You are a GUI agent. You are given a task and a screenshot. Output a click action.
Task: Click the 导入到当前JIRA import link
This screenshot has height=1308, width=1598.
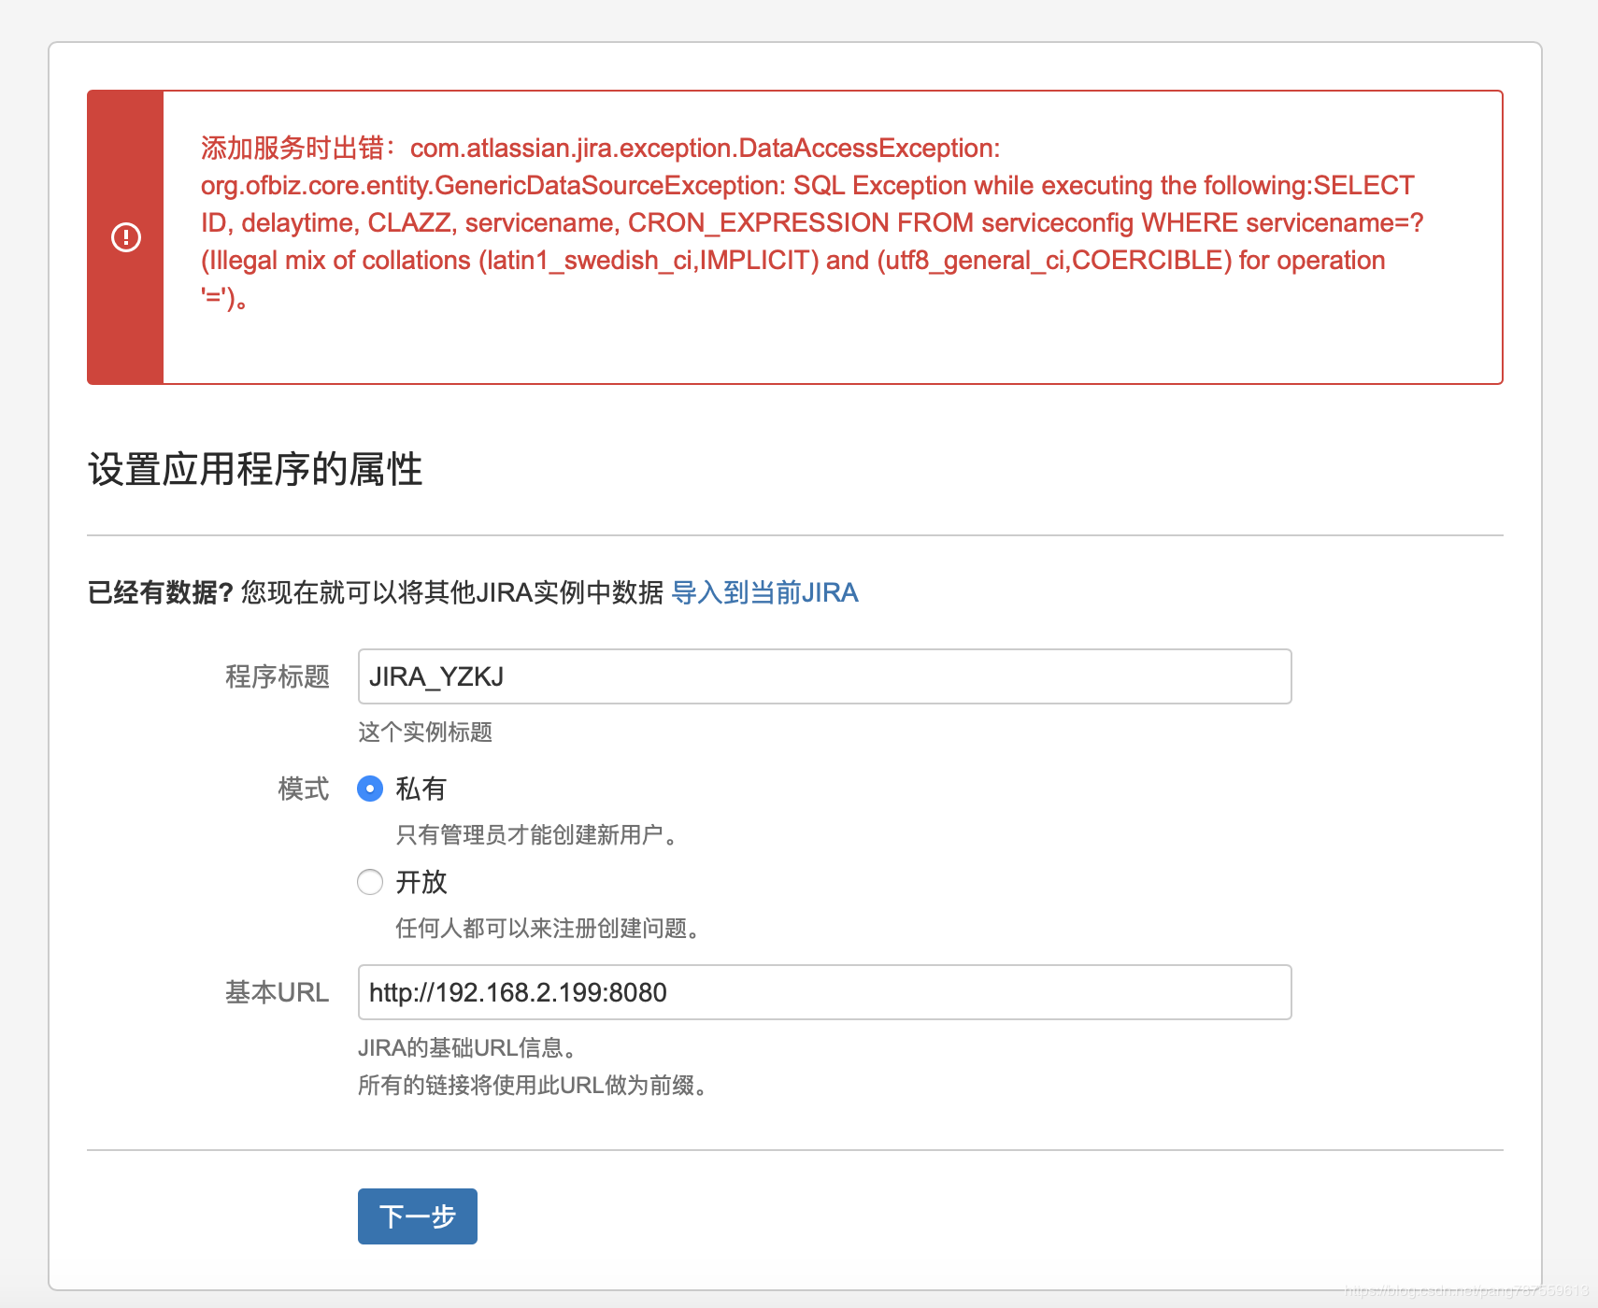(764, 592)
